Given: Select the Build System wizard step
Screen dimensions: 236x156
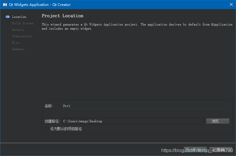Looking at the screenshot, I should click(x=23, y=23).
